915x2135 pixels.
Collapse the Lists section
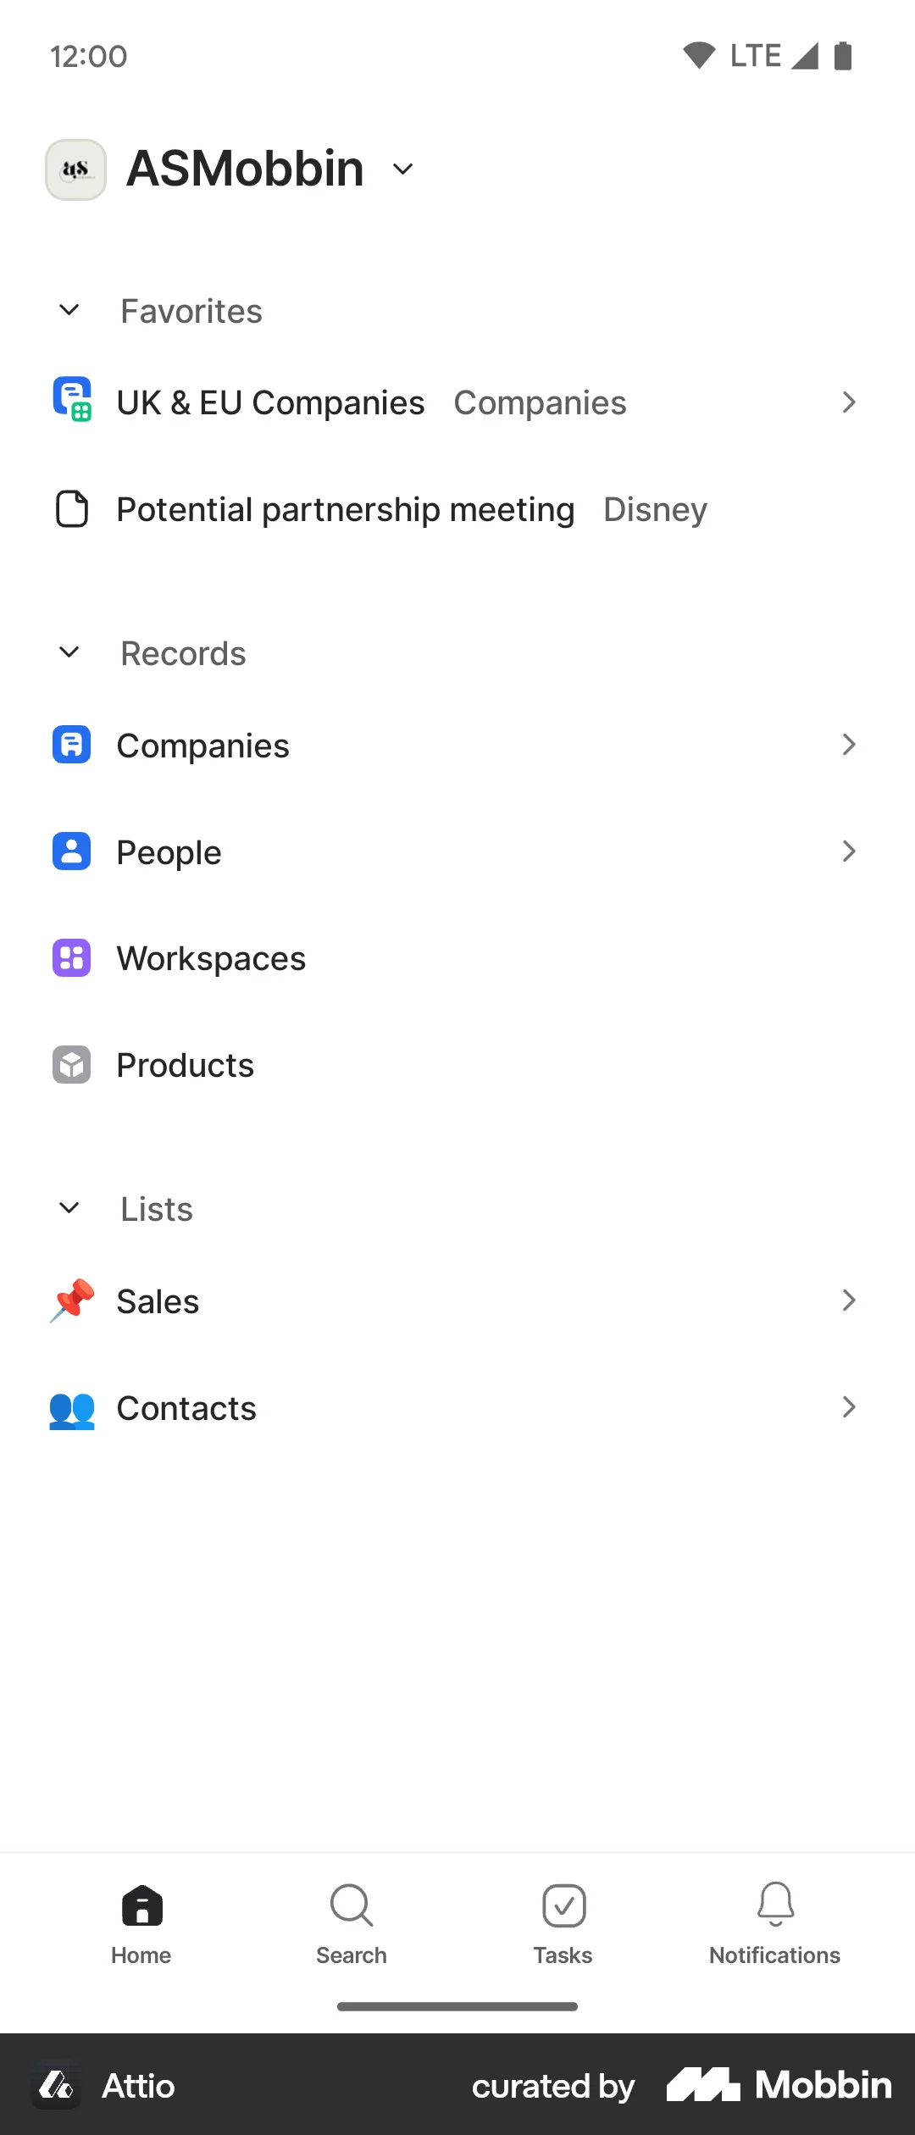pos(69,1208)
